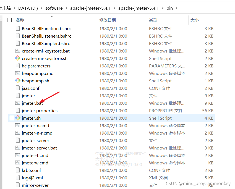Click the PROPERTIES 文件 type cell
This screenshot has height=189, width=235.
(166, 111)
